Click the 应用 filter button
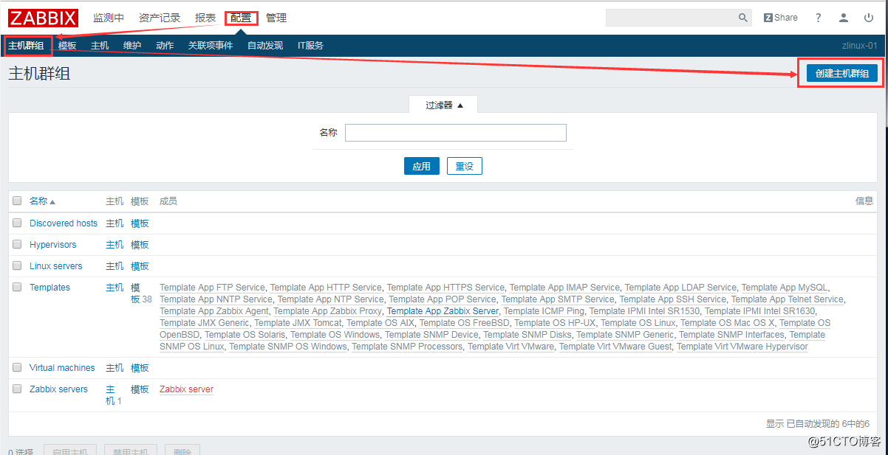The height and width of the screenshot is (455, 888). click(422, 166)
